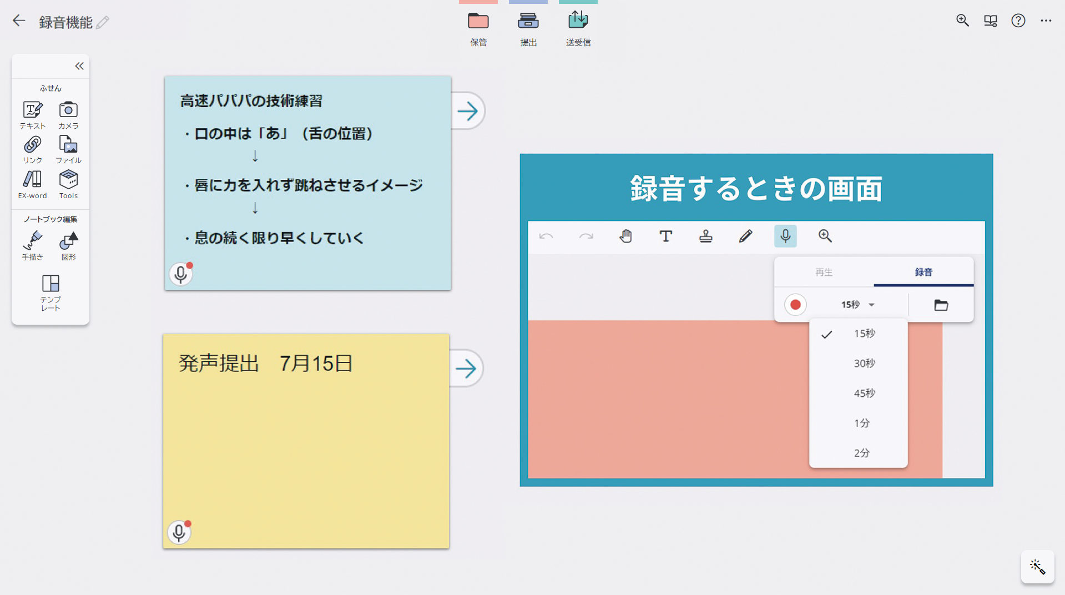Expand the 15秒 duration dropdown
Image resolution: width=1065 pixels, height=595 pixels.
(x=857, y=305)
